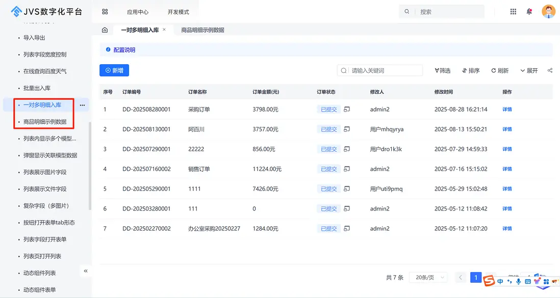The height and width of the screenshot is (298, 560).
Task: Switch to 商品明细示例数据 tab
Action: 202,30
